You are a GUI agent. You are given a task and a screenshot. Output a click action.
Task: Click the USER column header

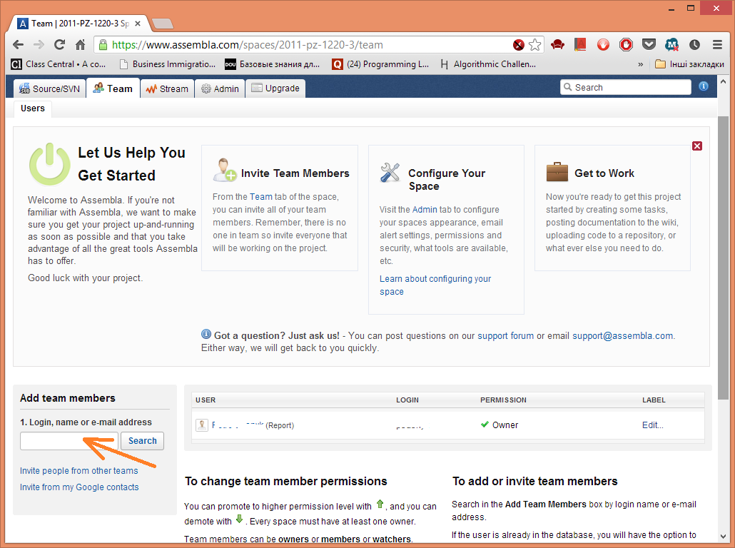click(x=206, y=400)
